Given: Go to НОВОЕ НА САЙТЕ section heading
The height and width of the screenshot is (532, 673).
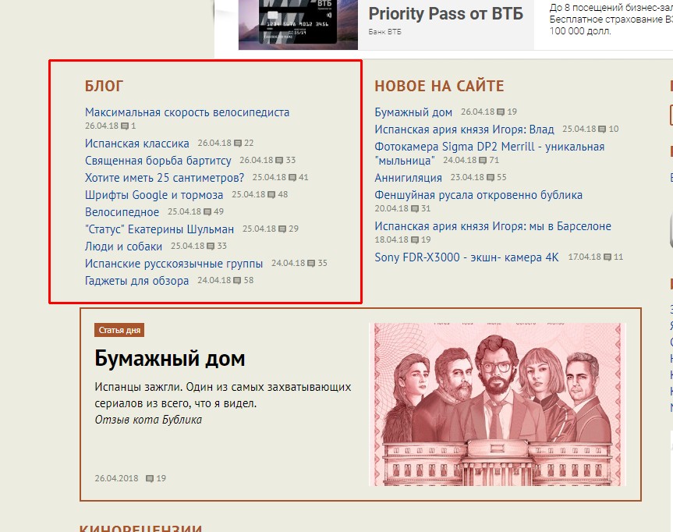Looking at the screenshot, I should coord(439,87).
